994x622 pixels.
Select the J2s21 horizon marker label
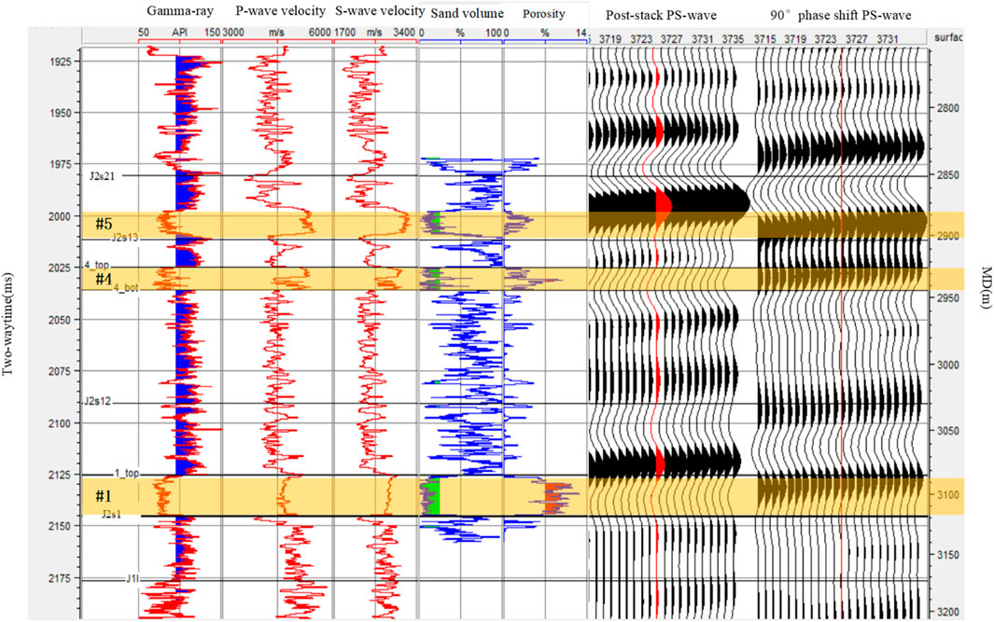pos(105,174)
